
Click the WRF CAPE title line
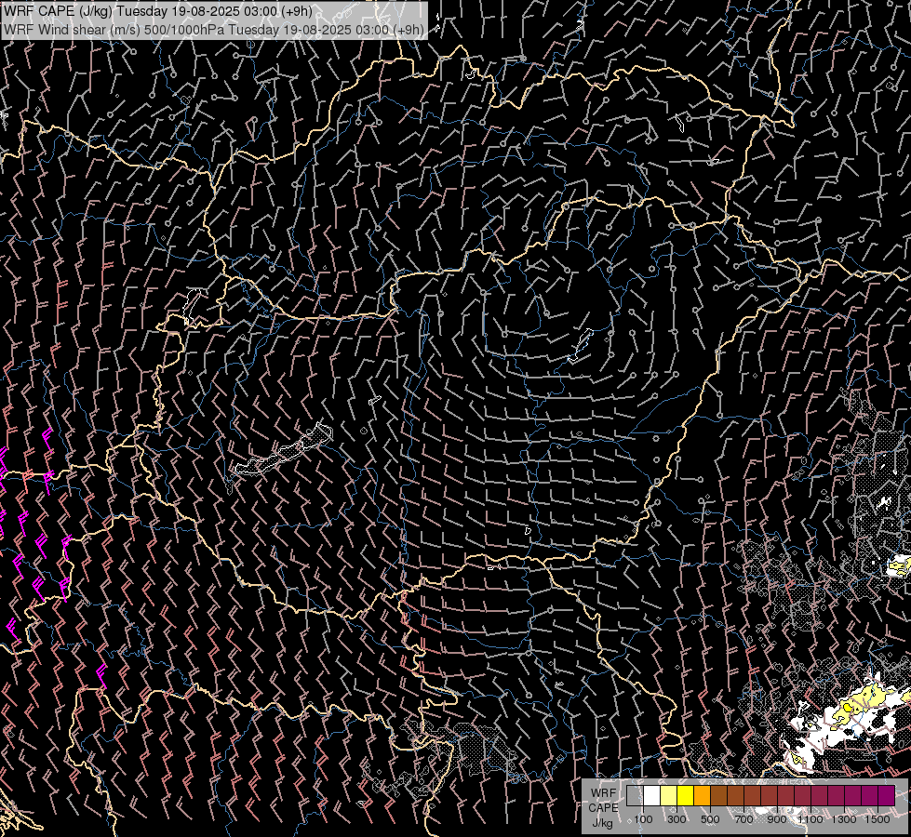click(157, 11)
